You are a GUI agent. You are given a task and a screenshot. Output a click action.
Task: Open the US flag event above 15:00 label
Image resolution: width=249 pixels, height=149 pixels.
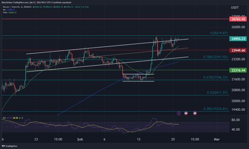click(195, 113)
